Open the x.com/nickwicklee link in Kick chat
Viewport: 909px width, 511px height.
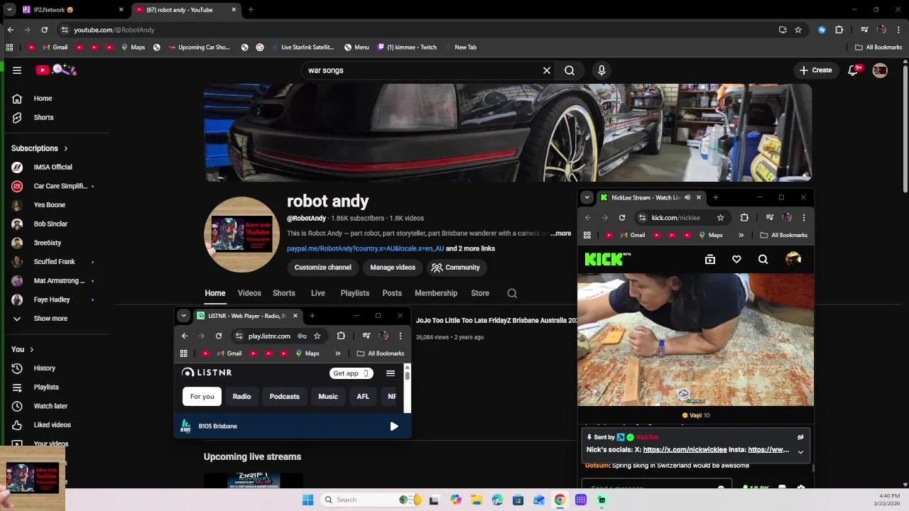(685, 449)
